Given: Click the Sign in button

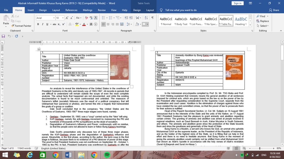Looking at the screenshot, I should (237, 3).
